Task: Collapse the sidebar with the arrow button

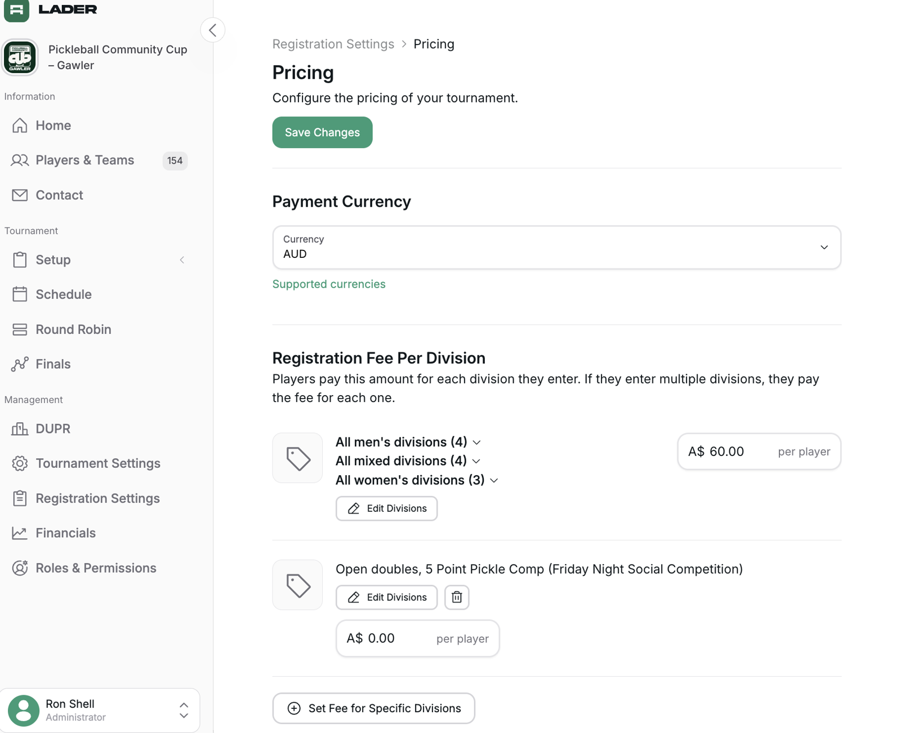Action: 213,30
